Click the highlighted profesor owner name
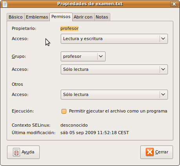 [x=69, y=28]
